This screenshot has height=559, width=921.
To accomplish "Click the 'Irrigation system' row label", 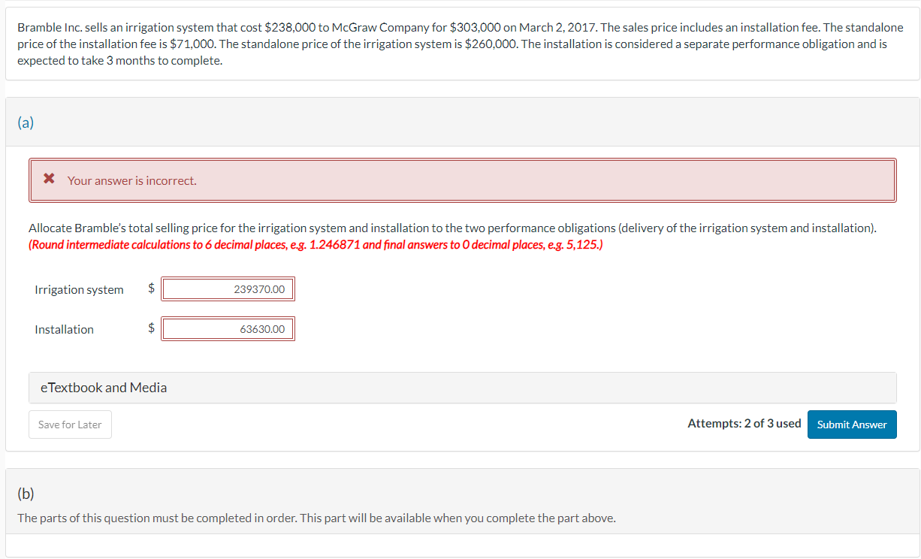I will coord(79,289).
